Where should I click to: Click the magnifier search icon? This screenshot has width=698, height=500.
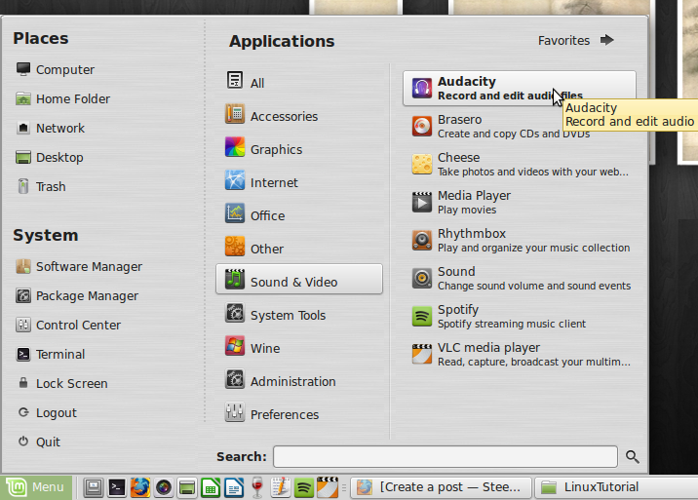pos(632,457)
